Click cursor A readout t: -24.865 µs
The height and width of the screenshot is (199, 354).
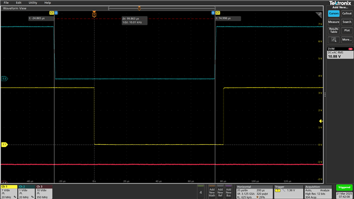(41, 18)
